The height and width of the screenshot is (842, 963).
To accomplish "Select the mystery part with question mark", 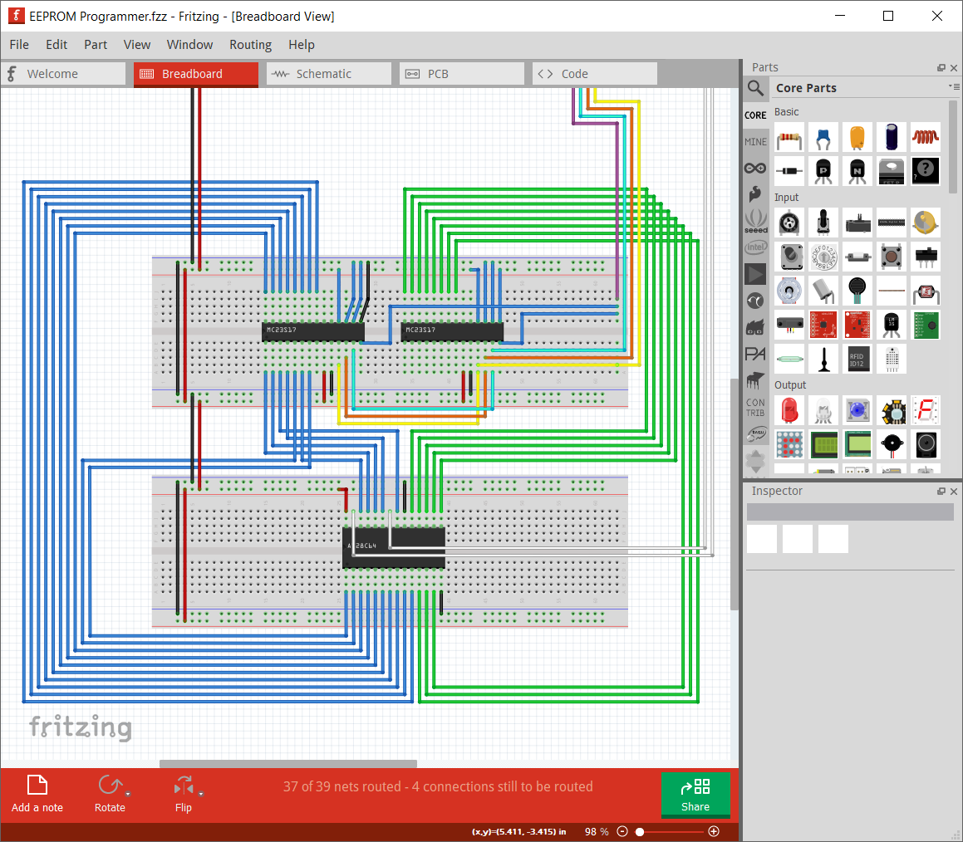I will (x=926, y=171).
